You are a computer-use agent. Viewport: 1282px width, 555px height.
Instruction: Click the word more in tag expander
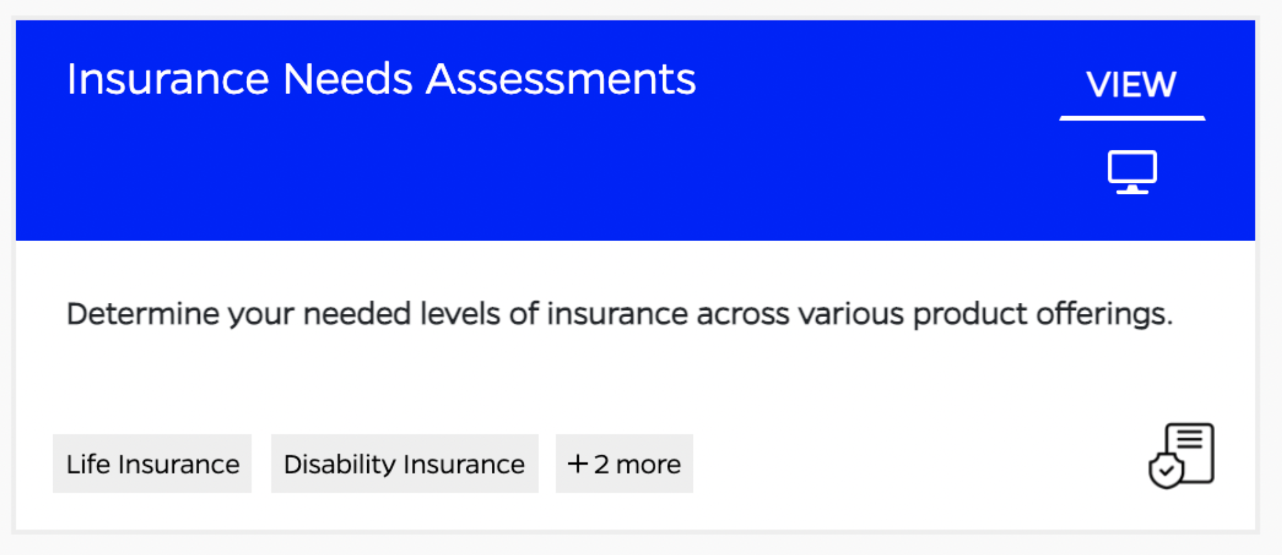pyautogui.click(x=648, y=464)
